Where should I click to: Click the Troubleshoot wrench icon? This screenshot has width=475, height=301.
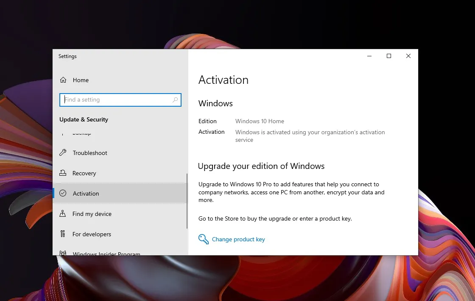point(63,153)
